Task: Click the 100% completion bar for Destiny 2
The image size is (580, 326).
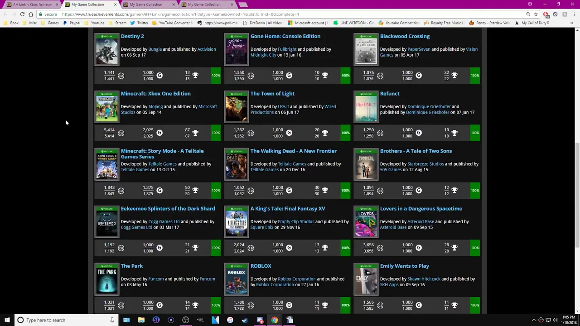Action: coord(216,76)
